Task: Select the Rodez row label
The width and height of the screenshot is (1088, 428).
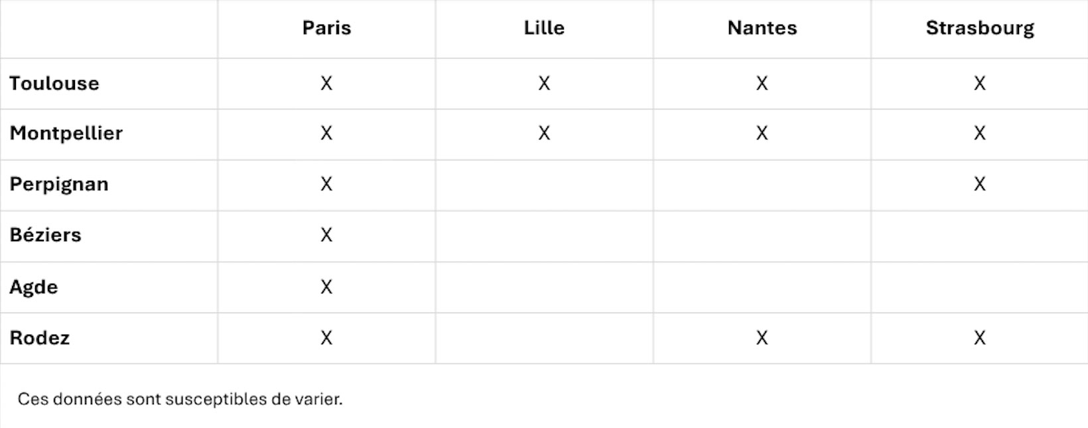Action: 40,338
